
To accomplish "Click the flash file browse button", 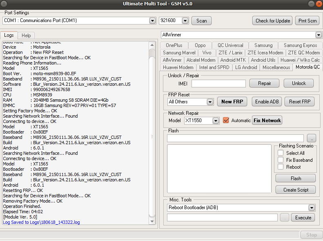I will pyautogui.click(x=311, y=138).
